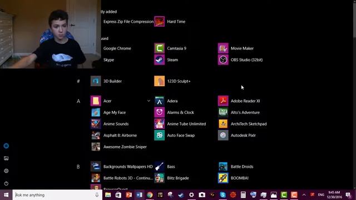Open Skype from the taskbar
This screenshot has width=356, height=200.
click(x=222, y=195)
